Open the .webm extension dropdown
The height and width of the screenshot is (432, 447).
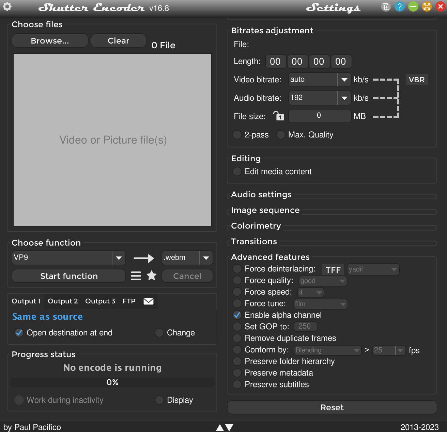click(x=206, y=258)
